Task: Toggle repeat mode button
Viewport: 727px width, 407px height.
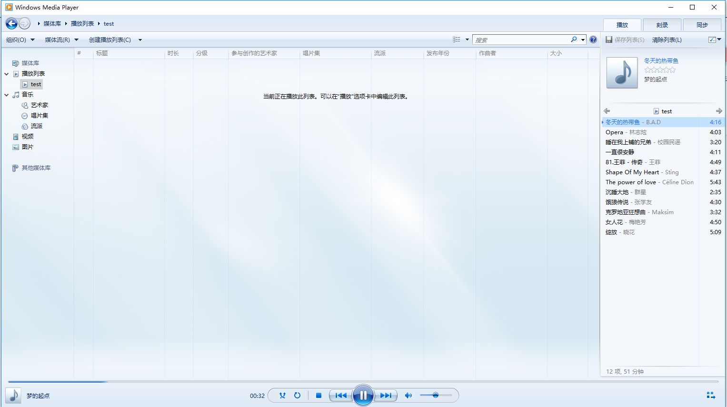Action: pos(297,395)
